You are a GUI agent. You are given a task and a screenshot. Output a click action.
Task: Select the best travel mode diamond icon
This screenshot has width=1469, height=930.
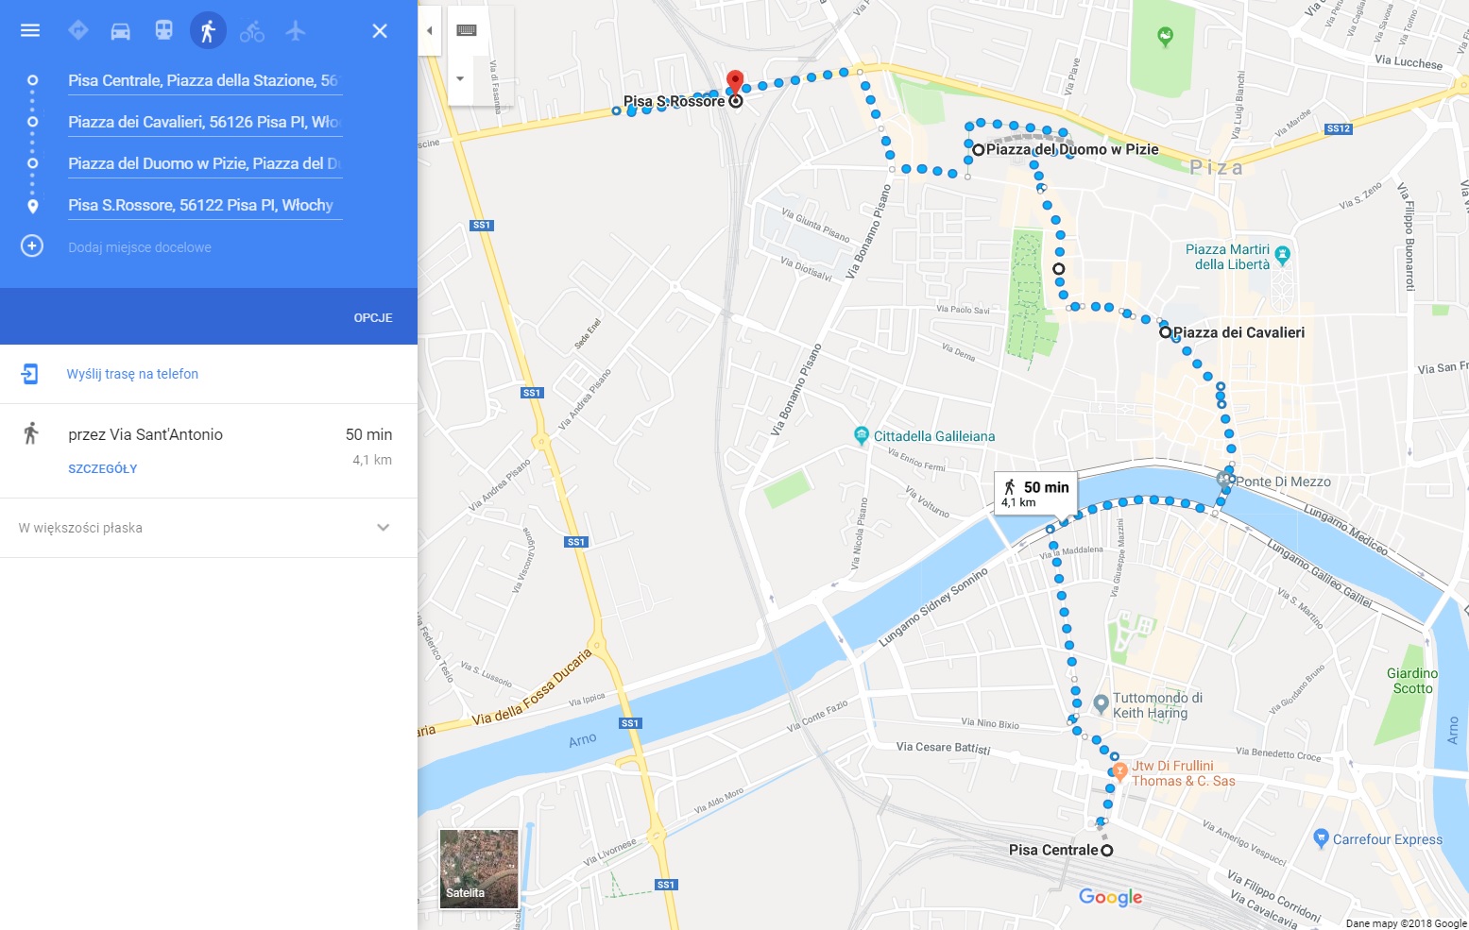pyautogui.click(x=78, y=30)
